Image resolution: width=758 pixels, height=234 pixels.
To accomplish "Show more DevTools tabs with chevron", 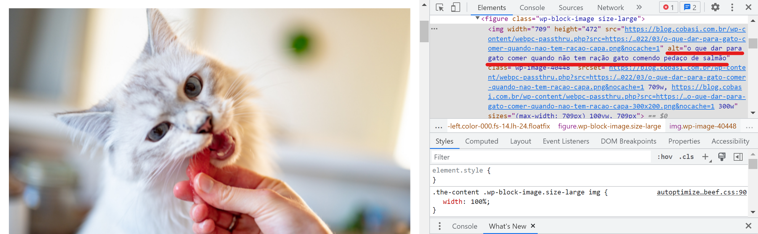I will click(639, 7).
